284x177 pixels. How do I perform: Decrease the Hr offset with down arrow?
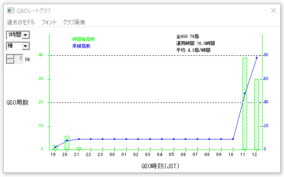(10, 61)
